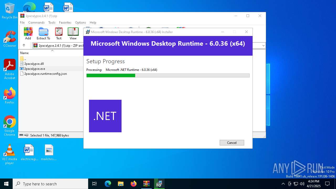Click the Cancel button in the installer
Screen dimensions: 336x189
pyautogui.click(x=232, y=143)
